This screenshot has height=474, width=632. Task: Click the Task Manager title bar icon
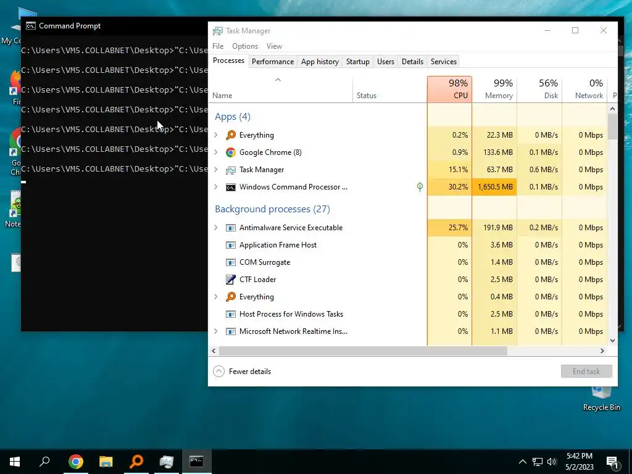[218, 31]
